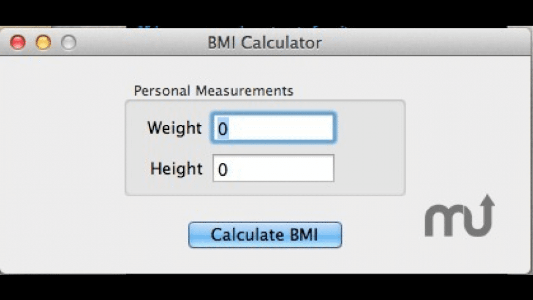Click the Calculate BMI button
Image resolution: width=533 pixels, height=300 pixels.
pos(265,234)
